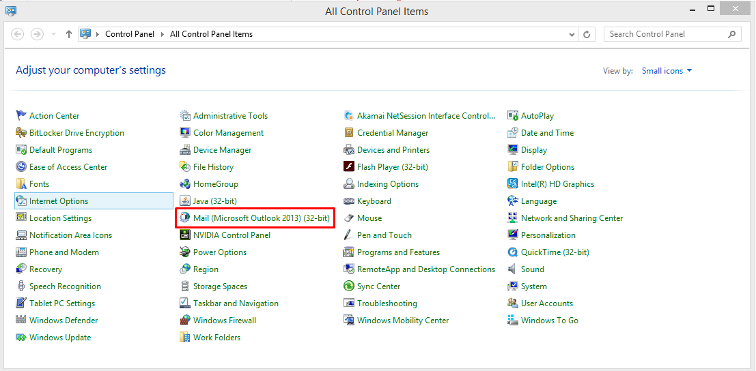Click the Sync Center green icon
Viewport: 756px width, 371px height.
[349, 286]
